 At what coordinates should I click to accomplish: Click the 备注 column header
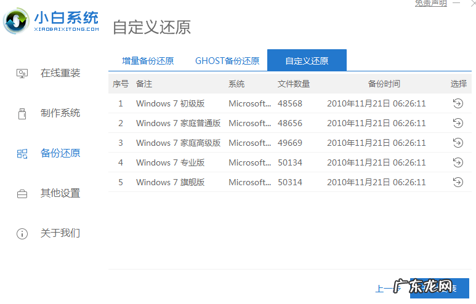coord(144,84)
